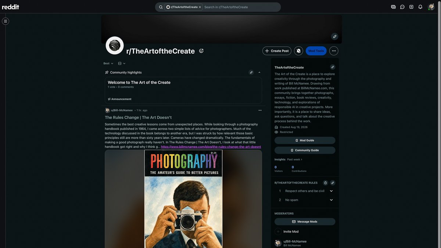Open the user avatar menu
Image resolution: width=441 pixels, height=248 pixels.
431,7
